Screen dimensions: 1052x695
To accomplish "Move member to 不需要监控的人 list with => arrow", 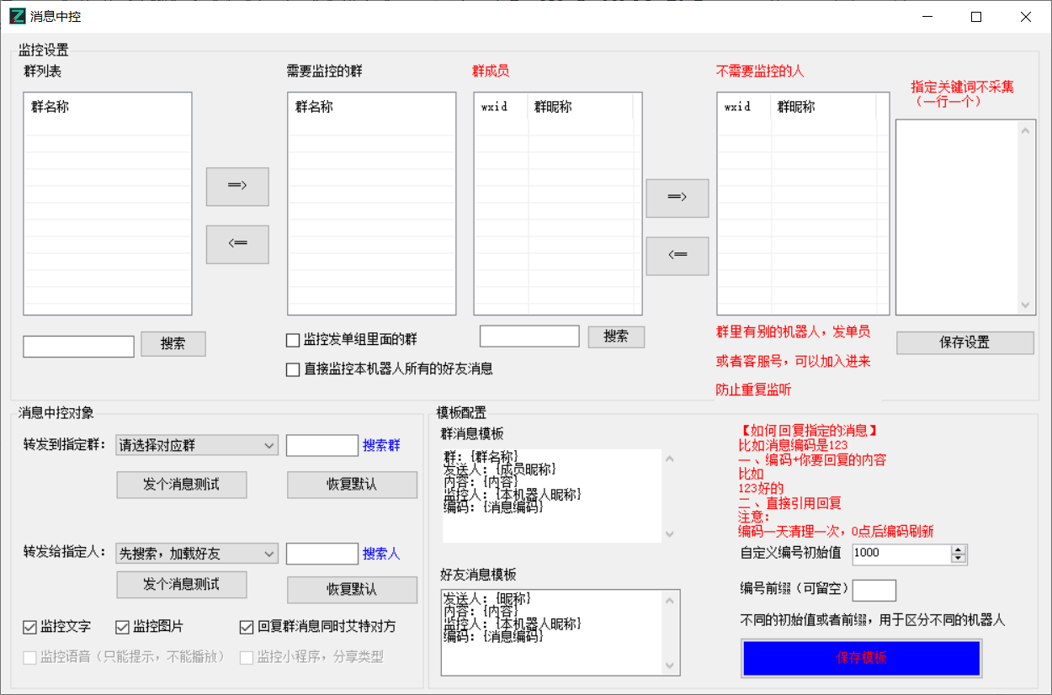I will (x=677, y=199).
